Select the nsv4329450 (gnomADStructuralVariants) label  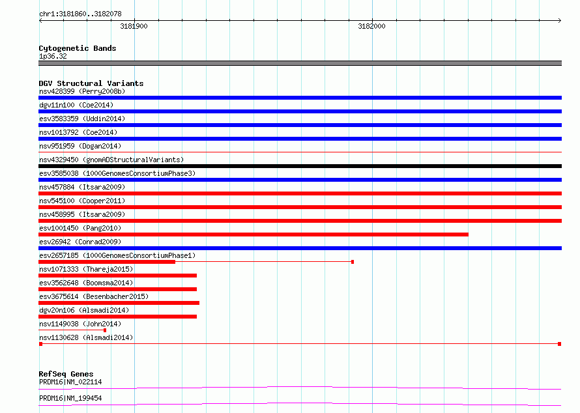tap(111, 160)
